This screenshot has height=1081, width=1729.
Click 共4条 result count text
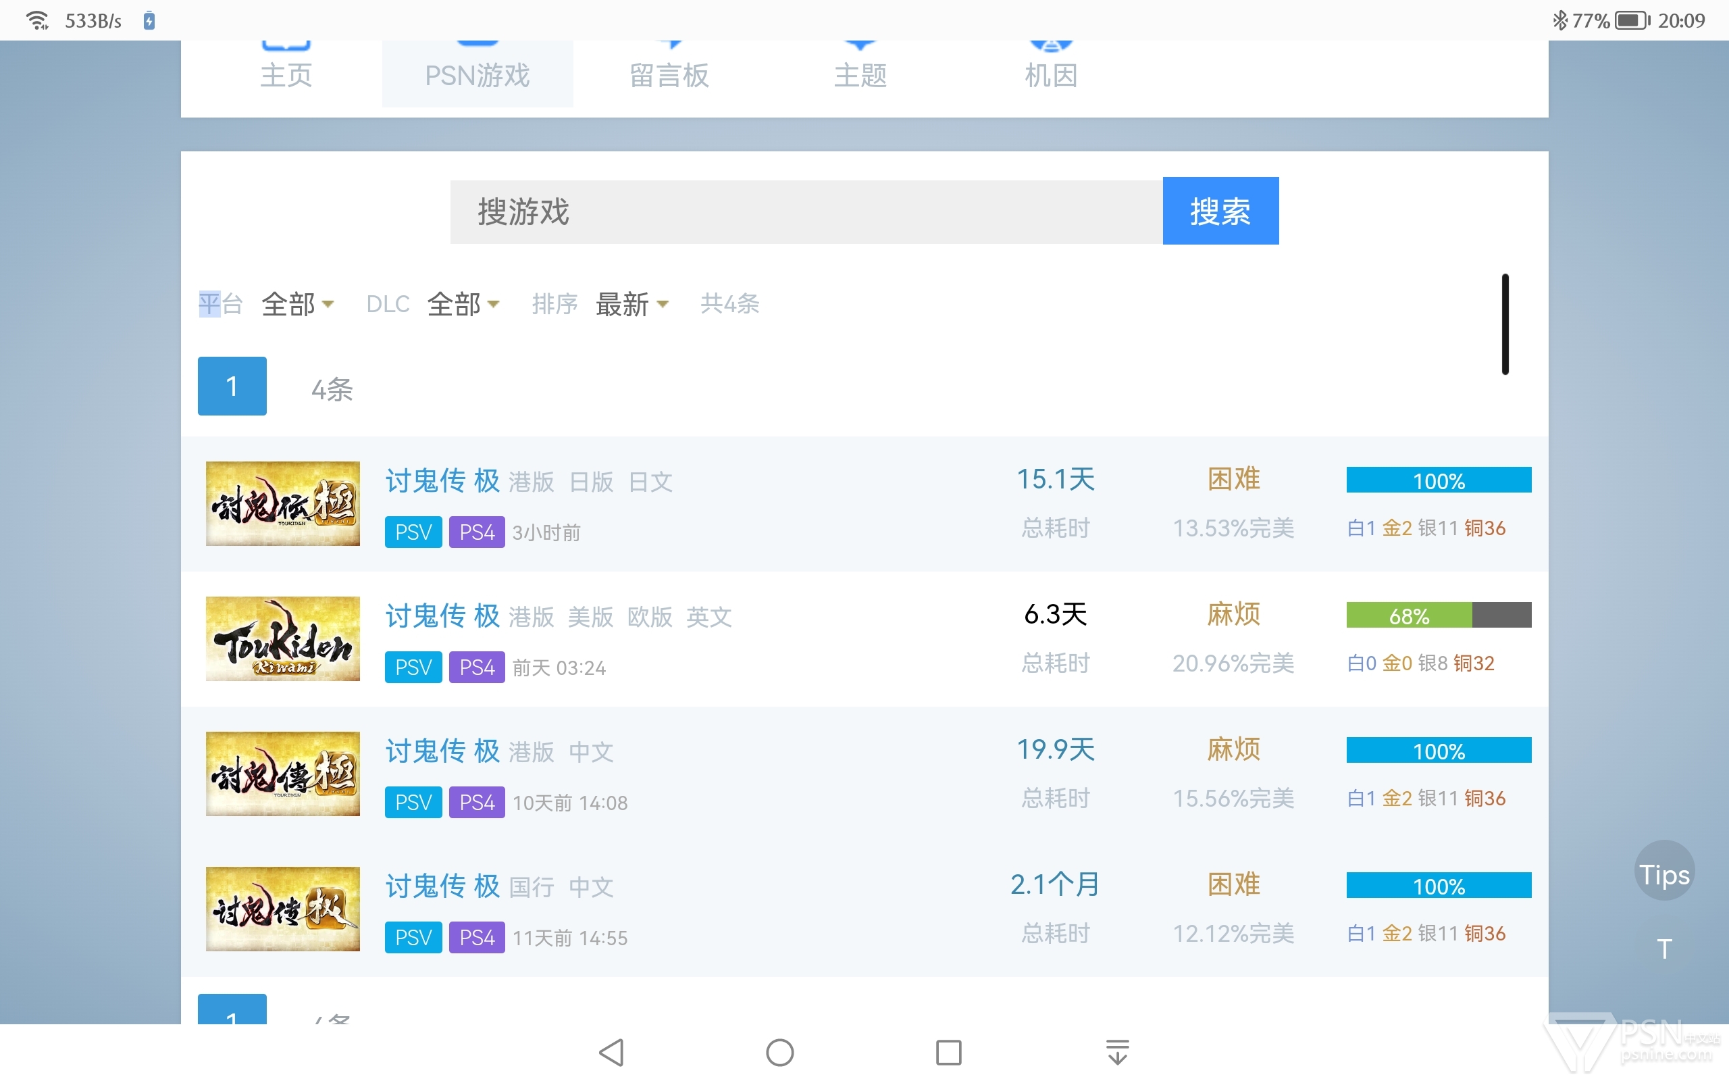pos(730,304)
